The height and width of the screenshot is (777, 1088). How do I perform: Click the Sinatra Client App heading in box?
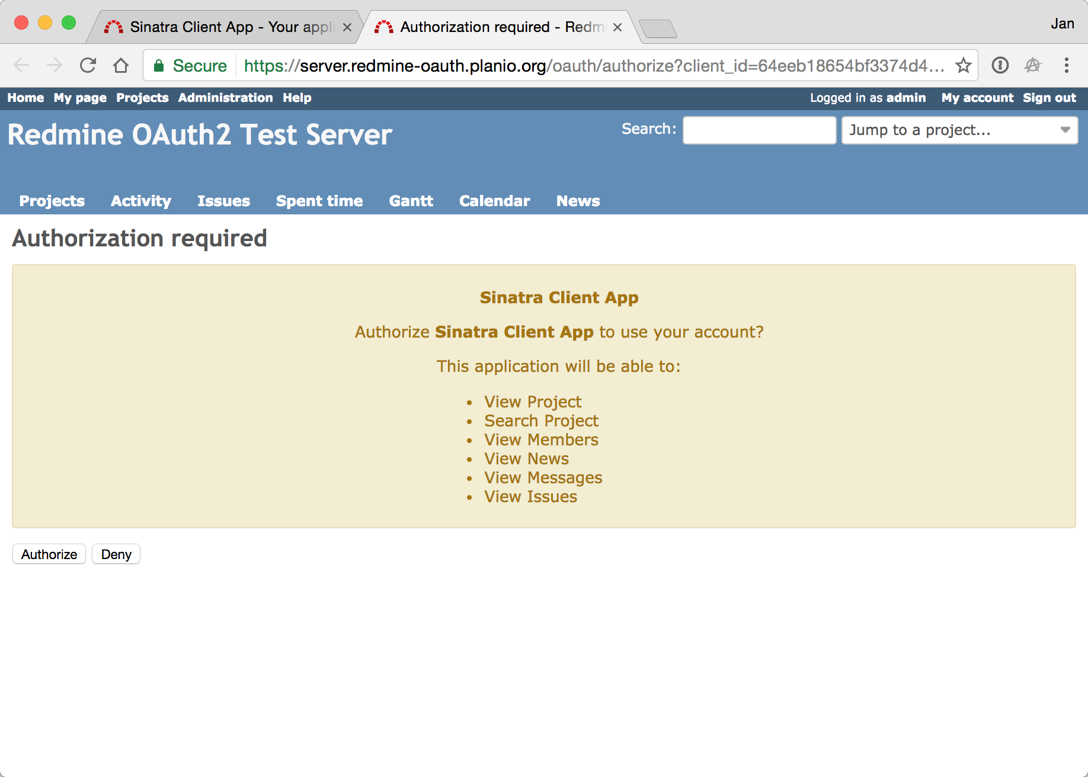click(x=559, y=297)
